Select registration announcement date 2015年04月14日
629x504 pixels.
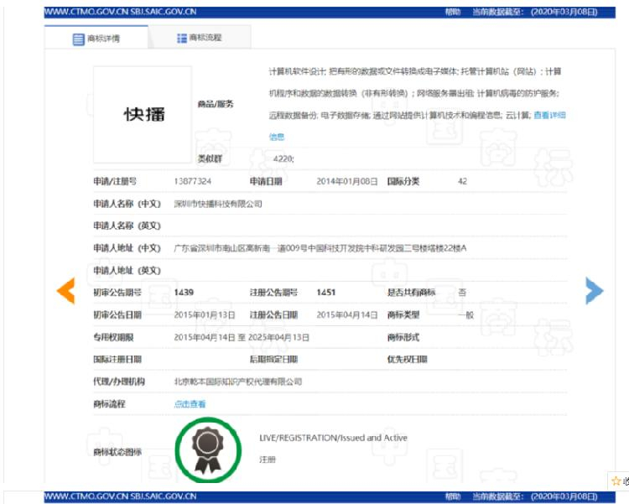tap(347, 315)
